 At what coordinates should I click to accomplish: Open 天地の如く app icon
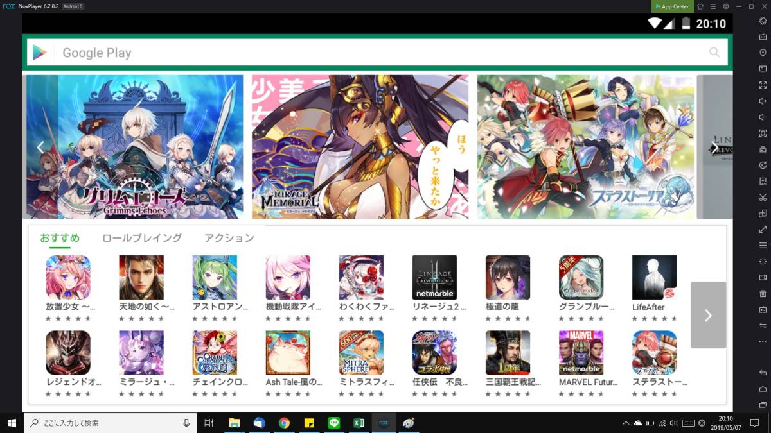coord(141,277)
